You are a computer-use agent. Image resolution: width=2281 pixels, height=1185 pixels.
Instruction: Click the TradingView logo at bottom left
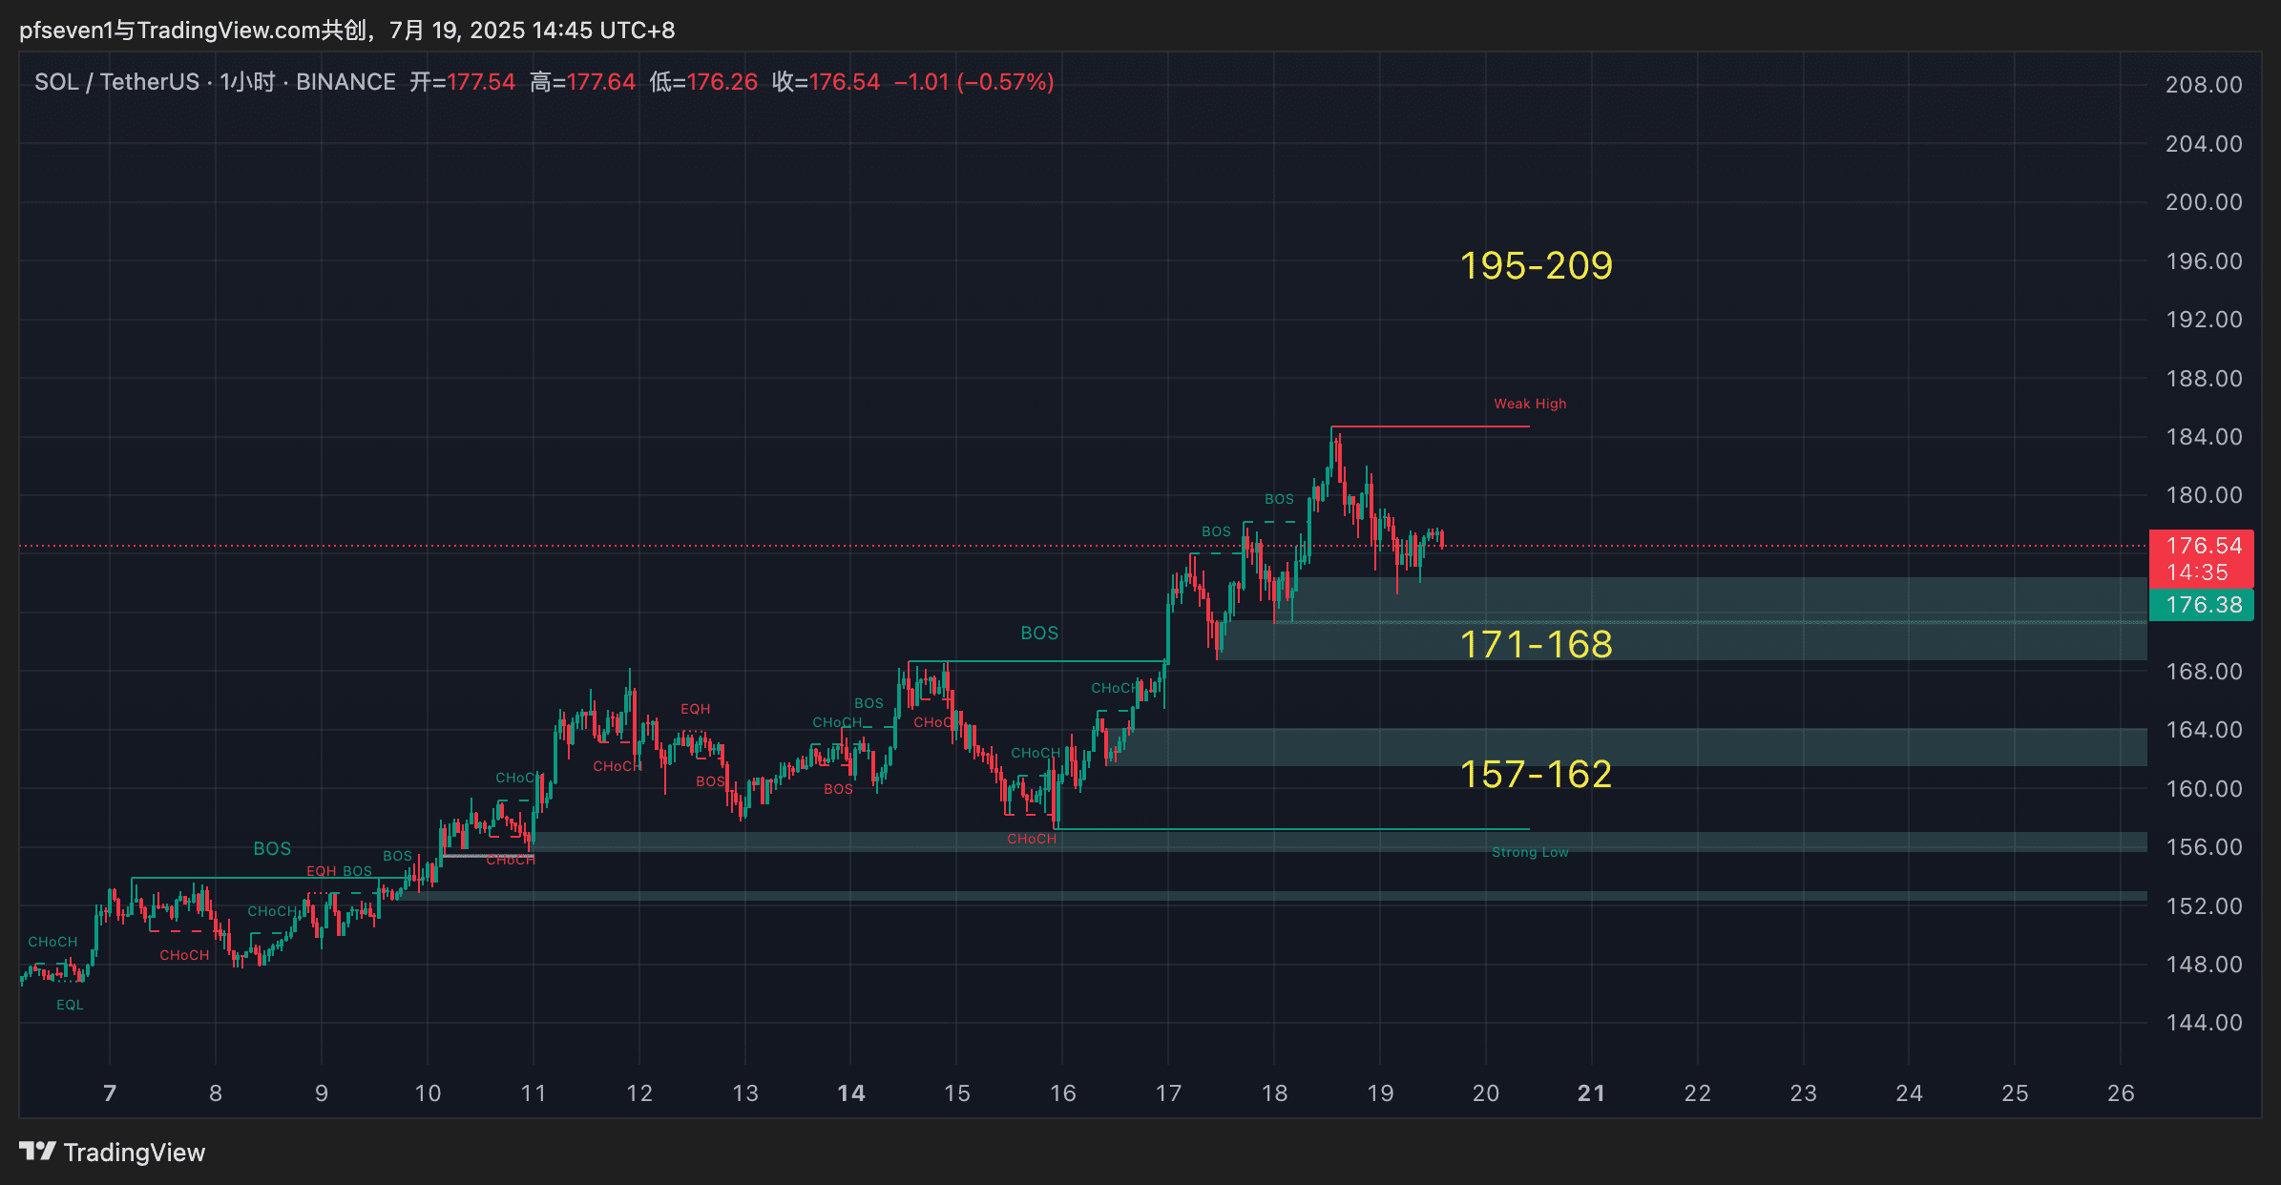112,1152
